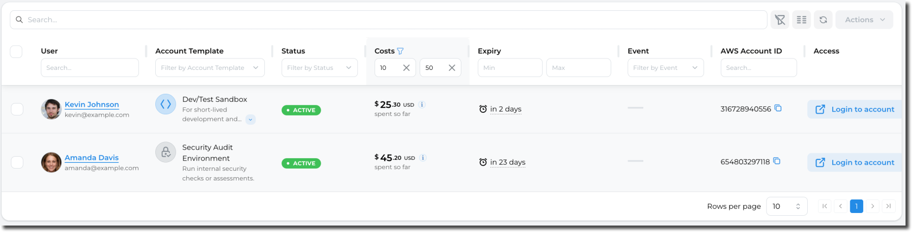Clear the minimum cost value 10
The image size is (912, 232).
[406, 68]
